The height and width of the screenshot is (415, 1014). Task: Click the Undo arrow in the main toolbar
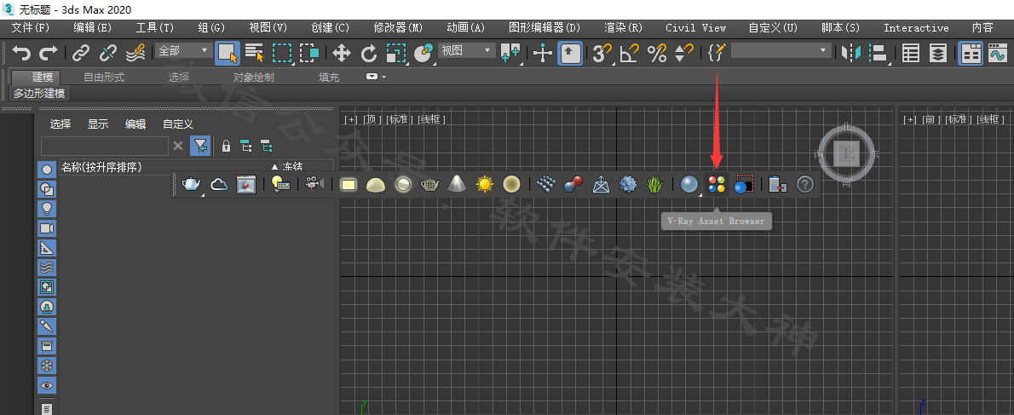coord(21,53)
